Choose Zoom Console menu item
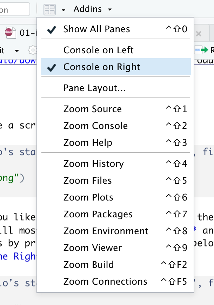This screenshot has height=305, width=214. click(95, 126)
